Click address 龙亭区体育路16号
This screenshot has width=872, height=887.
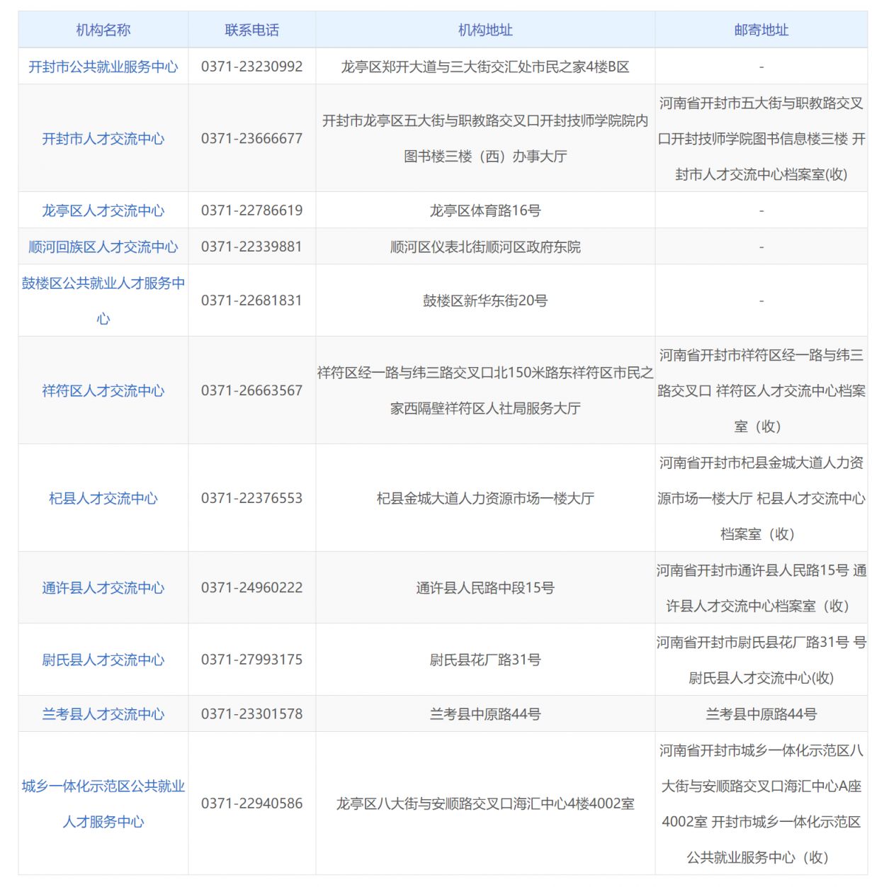[x=485, y=210]
